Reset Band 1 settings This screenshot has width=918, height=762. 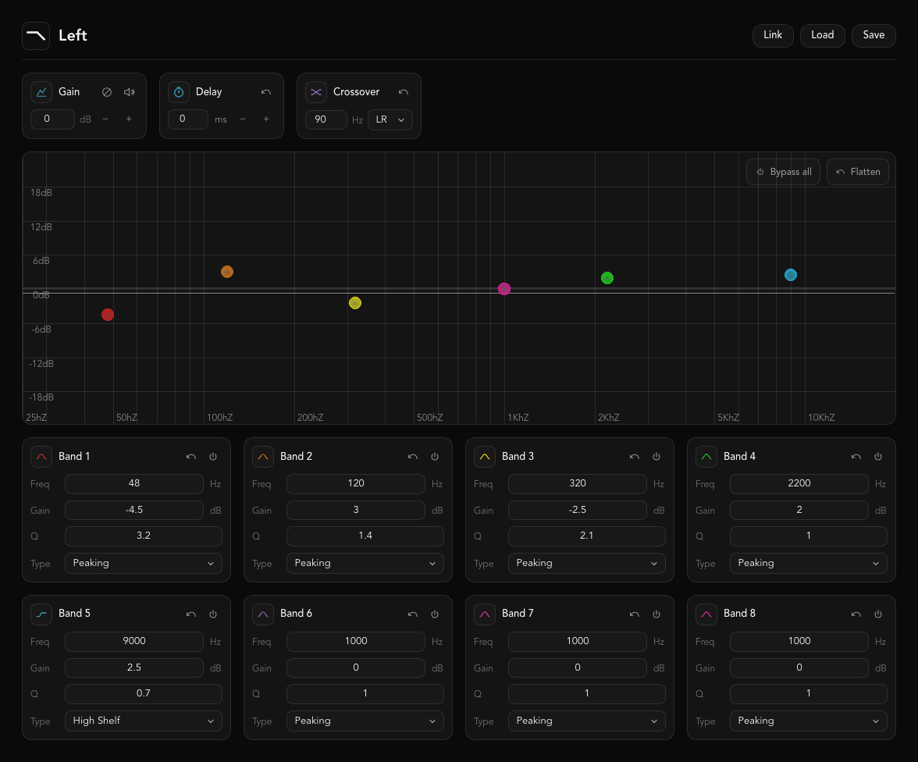click(190, 456)
